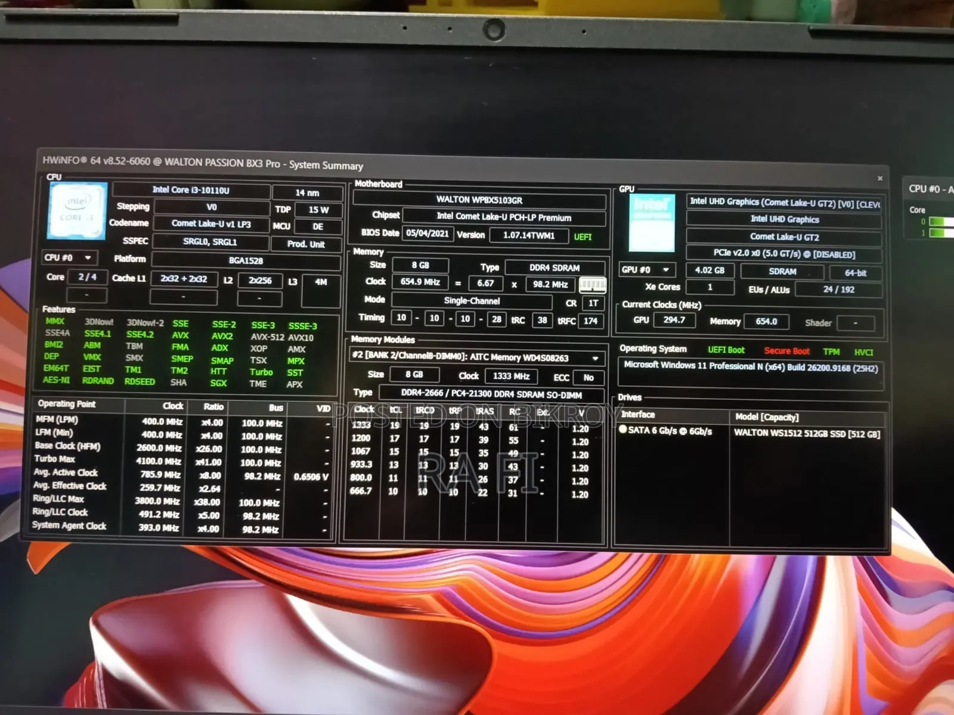Click the Platform value BGA1528

(246, 260)
